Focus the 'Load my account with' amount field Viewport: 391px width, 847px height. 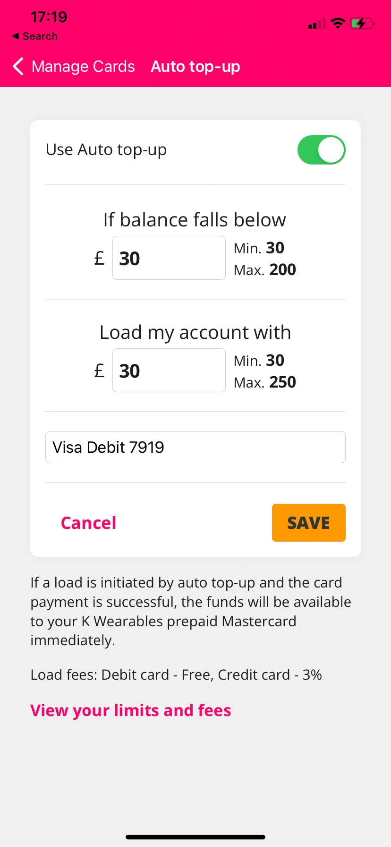pos(169,371)
